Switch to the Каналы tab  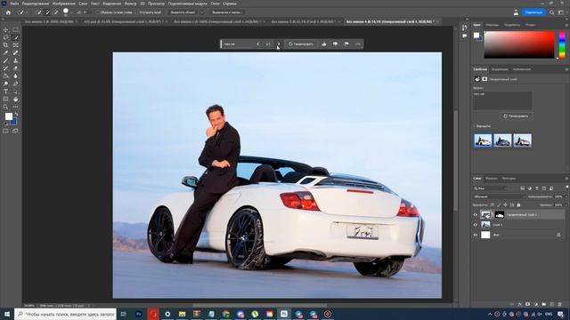click(x=491, y=179)
